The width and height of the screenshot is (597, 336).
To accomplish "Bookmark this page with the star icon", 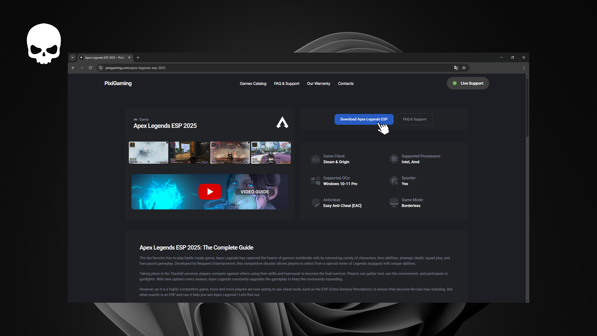I will point(464,68).
